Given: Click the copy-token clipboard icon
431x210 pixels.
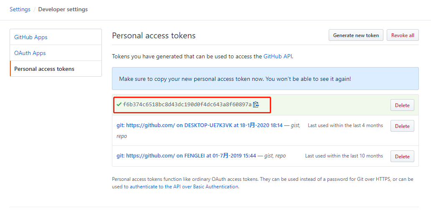Looking at the screenshot, I should point(256,105).
